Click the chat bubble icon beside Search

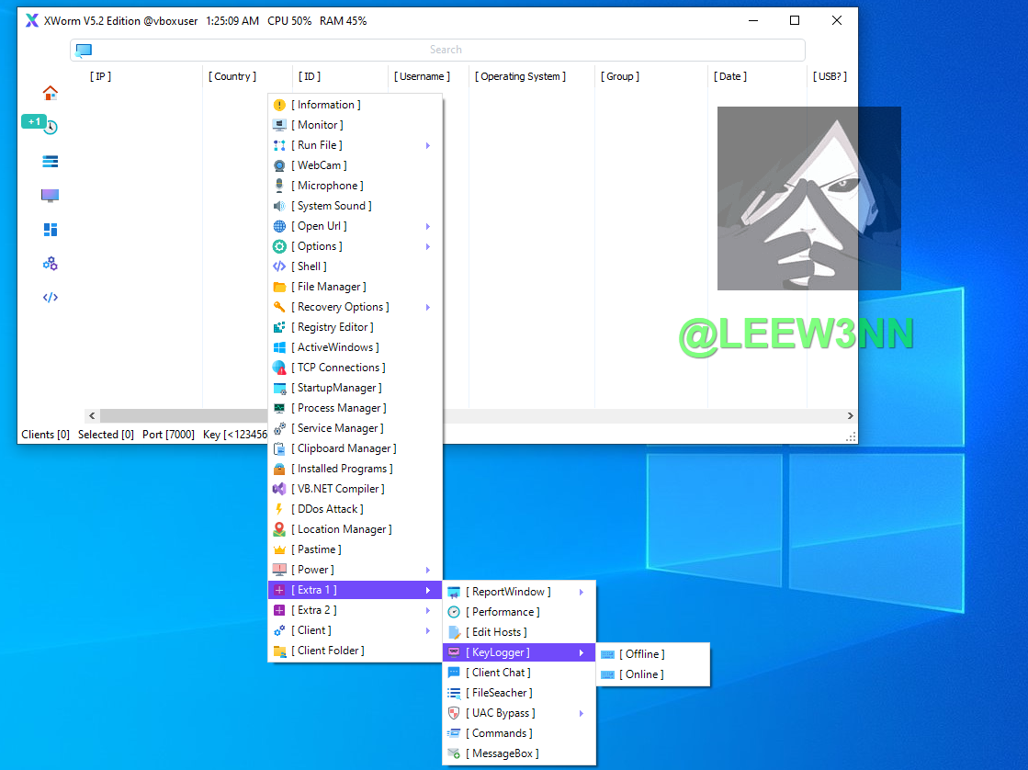pos(84,51)
